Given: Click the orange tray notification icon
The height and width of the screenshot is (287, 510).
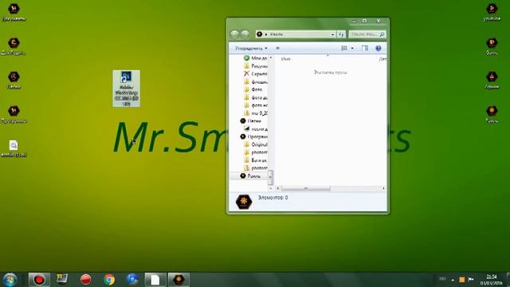Looking at the screenshot, I should pos(462,280).
